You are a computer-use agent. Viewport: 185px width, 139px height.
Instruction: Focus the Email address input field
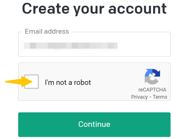94,44
